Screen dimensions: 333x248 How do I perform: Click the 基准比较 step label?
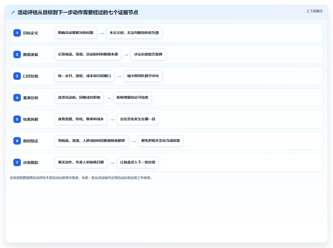pos(31,98)
